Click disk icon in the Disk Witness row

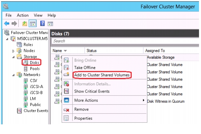click(x=57, y=101)
